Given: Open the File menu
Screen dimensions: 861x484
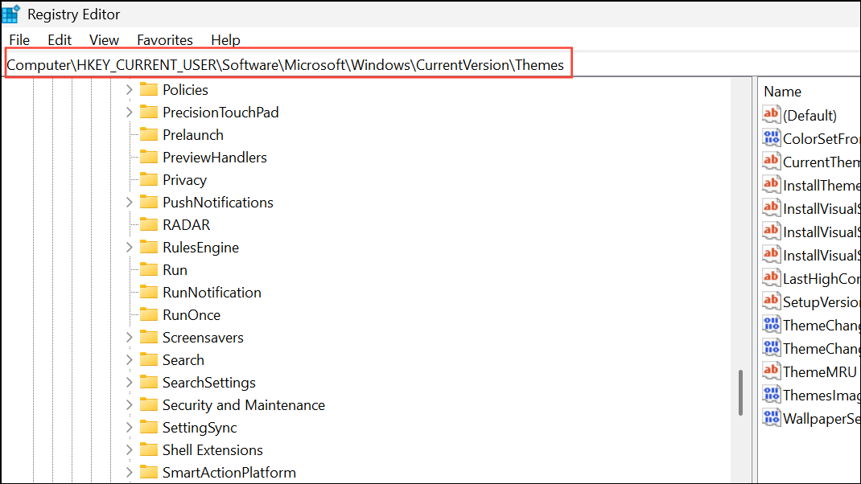Looking at the screenshot, I should [19, 39].
